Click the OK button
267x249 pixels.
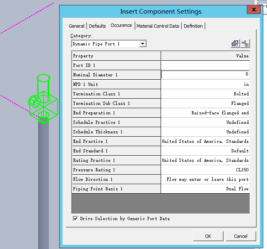point(208,236)
